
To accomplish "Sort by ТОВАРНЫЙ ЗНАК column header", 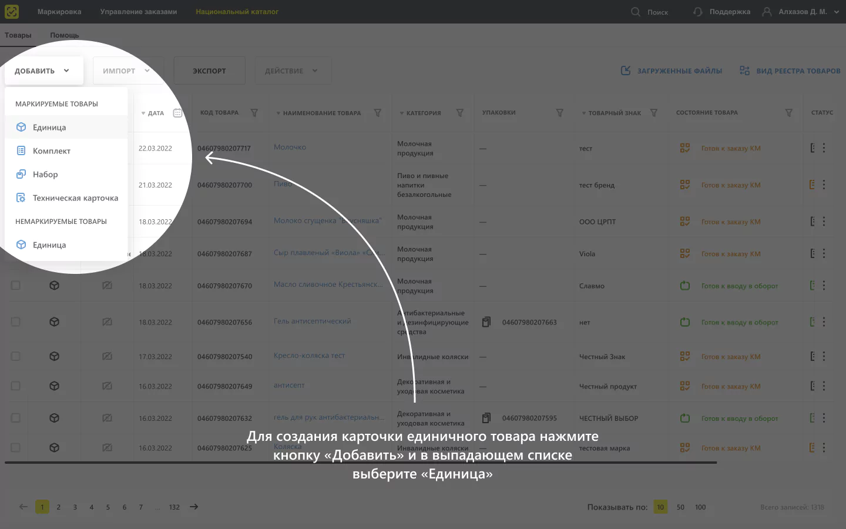I will click(x=612, y=113).
